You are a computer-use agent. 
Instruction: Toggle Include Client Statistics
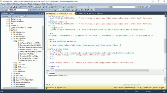tap(67, 10)
